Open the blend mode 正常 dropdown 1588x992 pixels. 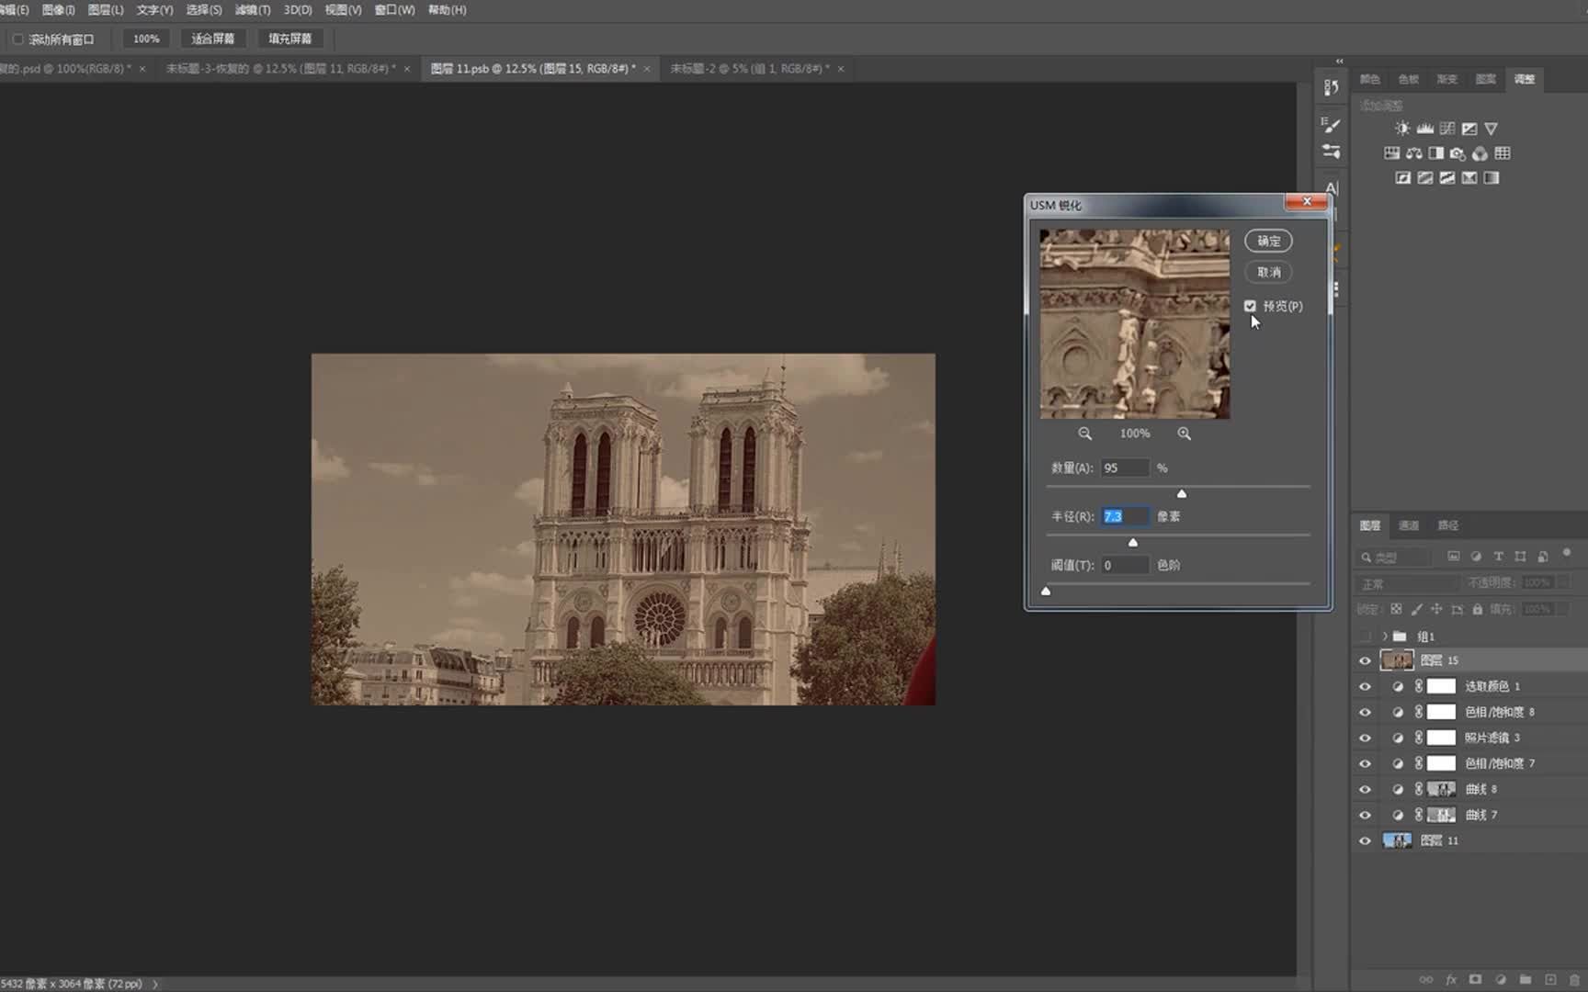(x=1408, y=584)
